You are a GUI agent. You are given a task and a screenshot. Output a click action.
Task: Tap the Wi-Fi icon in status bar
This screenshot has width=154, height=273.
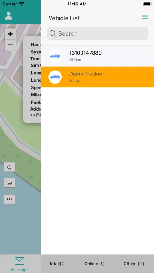(x=22, y=4)
